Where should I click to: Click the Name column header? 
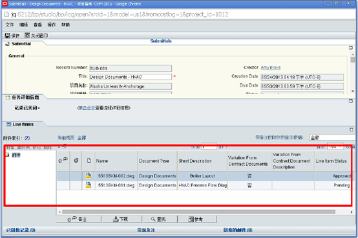[102, 161]
